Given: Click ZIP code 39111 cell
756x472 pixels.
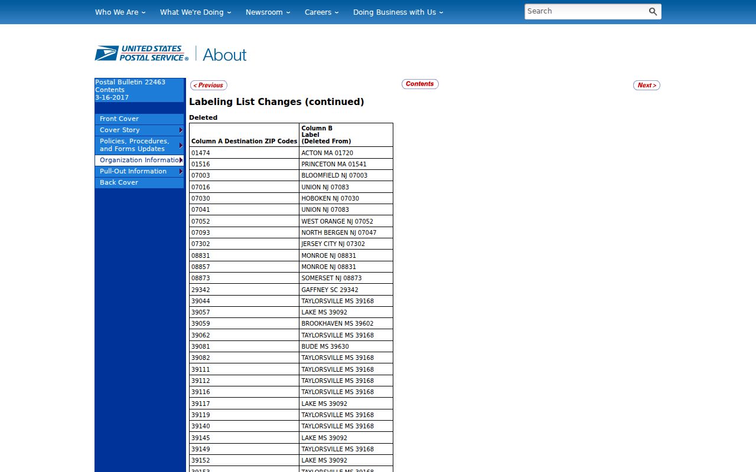Looking at the screenshot, I should pos(244,369).
